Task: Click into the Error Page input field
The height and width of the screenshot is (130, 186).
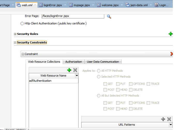Action: pos(73,16)
